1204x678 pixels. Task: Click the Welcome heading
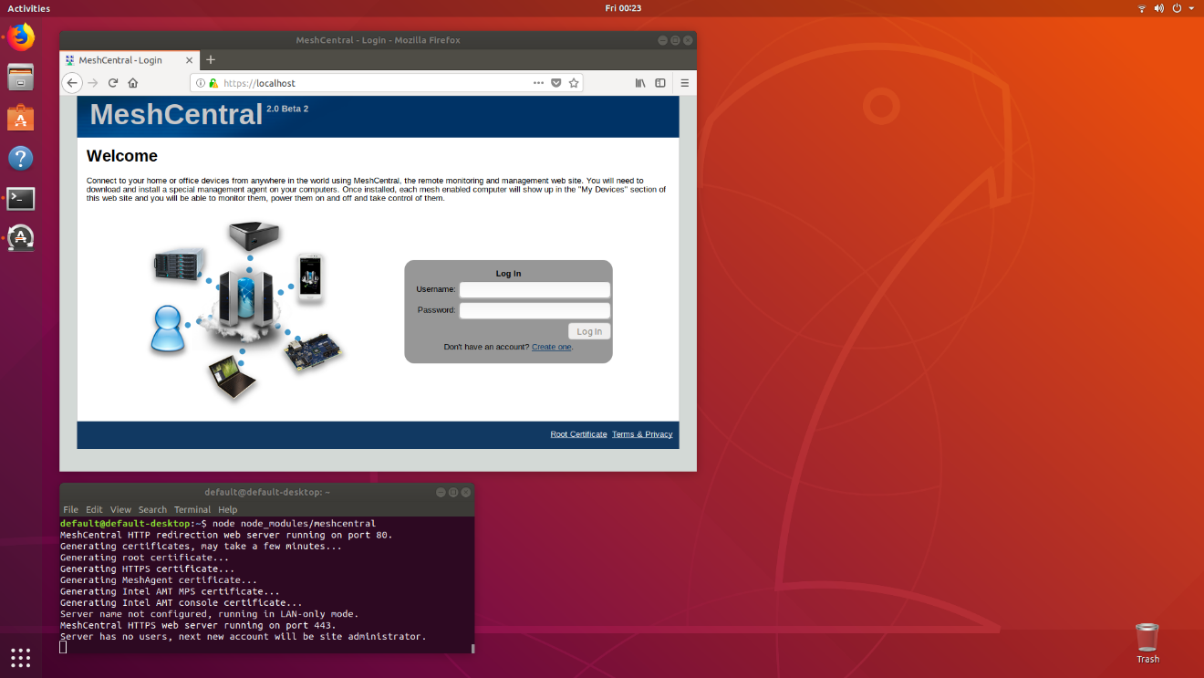pyautogui.click(x=122, y=156)
